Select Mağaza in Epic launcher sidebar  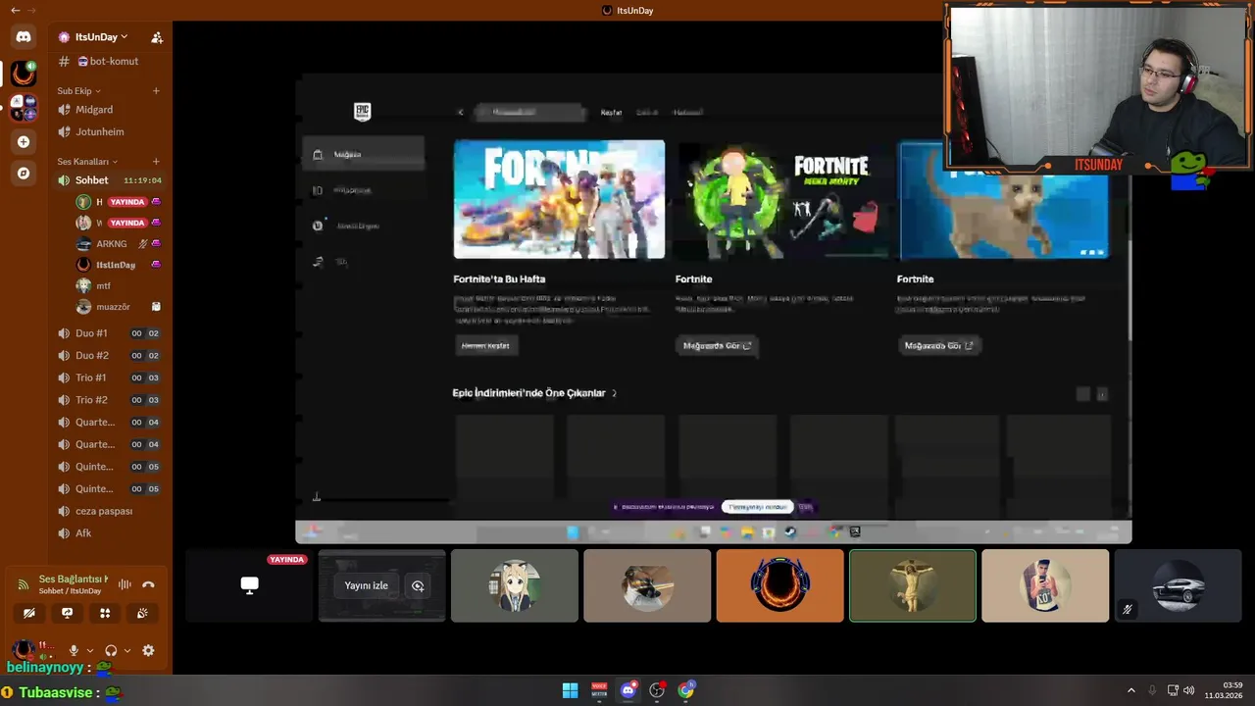[x=364, y=154]
